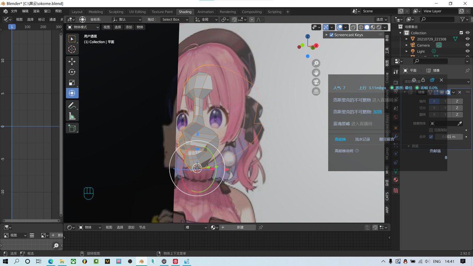Open Blender from the Windows taskbar
473x266 pixels.
tap(142, 261)
